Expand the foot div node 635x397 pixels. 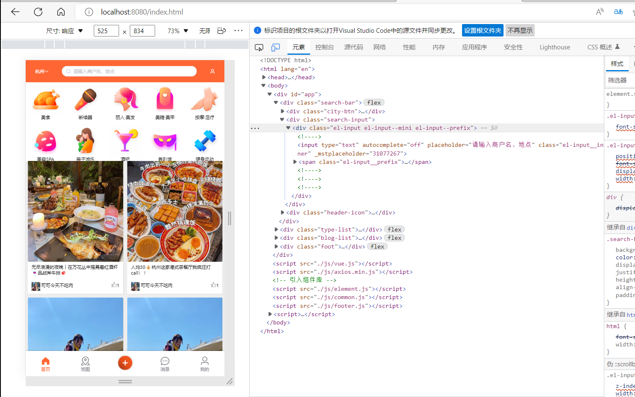pyautogui.click(x=276, y=246)
